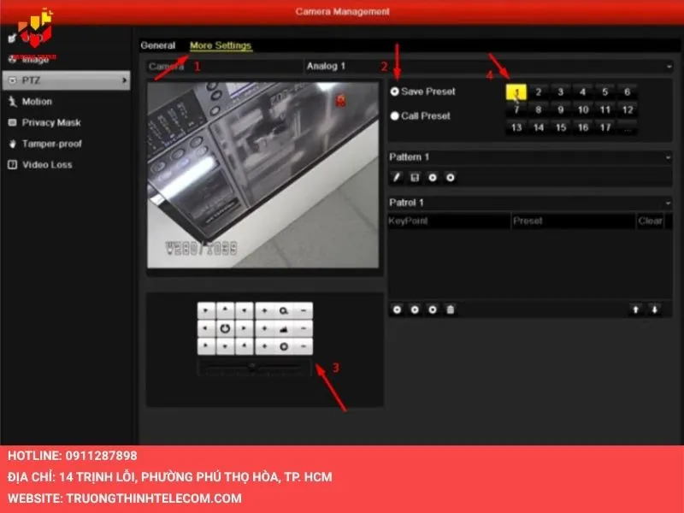
Task: Expand the Patrol 1 dropdown
Action: 668,203
